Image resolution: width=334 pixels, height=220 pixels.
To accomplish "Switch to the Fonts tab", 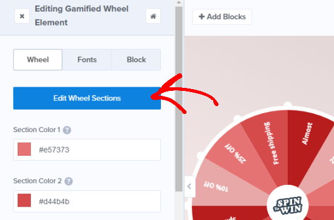I will tap(87, 60).
